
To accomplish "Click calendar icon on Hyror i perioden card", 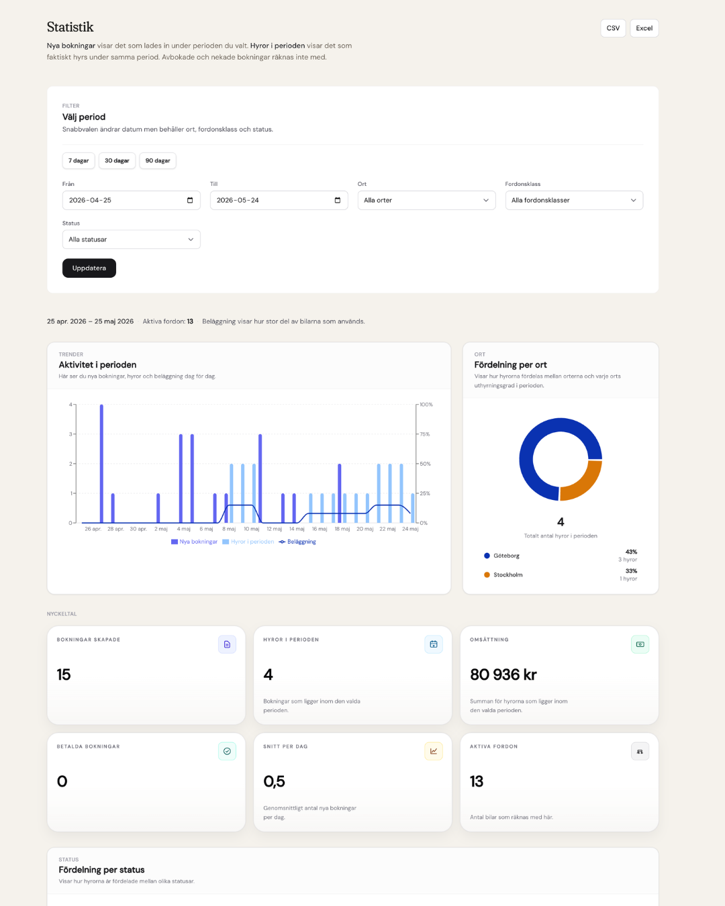I will click(434, 644).
